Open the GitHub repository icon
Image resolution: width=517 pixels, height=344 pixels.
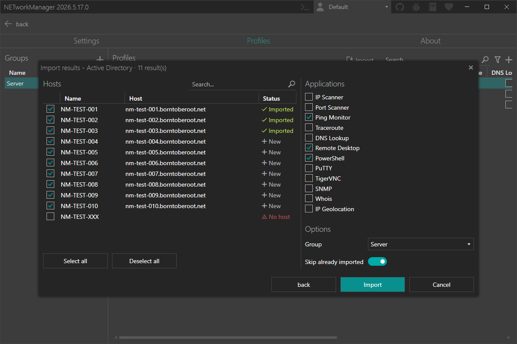(x=400, y=7)
